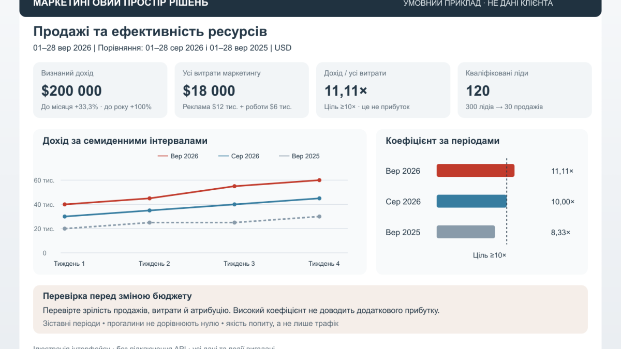Select the blue Сер 2026 point at Тиждень 4
Screen dimensions: 621x349
319,198
